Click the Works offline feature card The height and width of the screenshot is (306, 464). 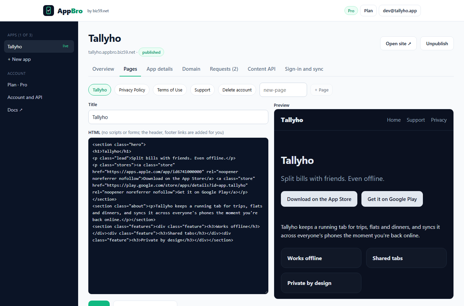321,258
